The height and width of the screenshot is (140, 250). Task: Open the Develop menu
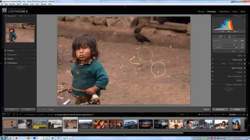12,4
